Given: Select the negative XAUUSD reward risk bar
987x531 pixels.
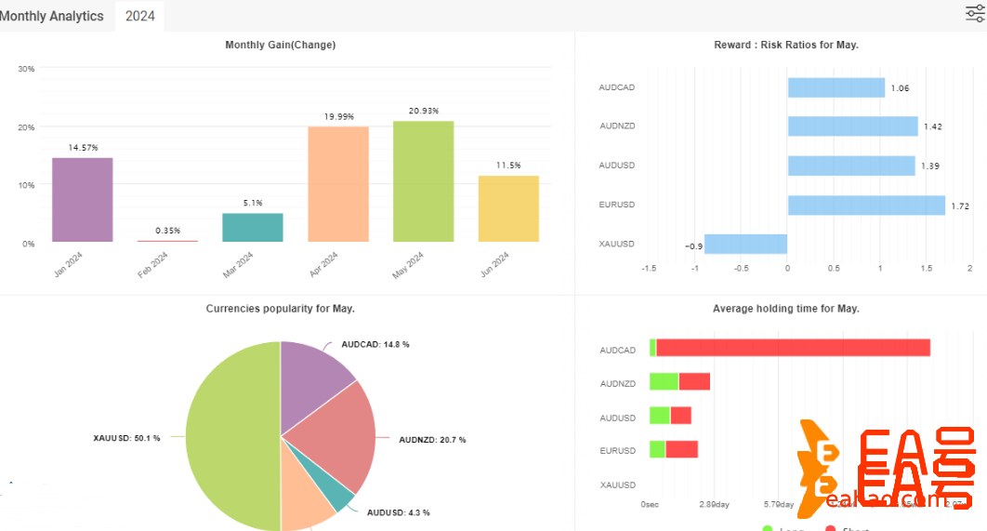Looking at the screenshot, I should 745,244.
